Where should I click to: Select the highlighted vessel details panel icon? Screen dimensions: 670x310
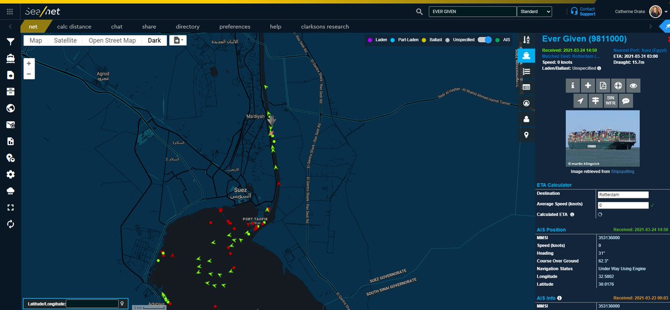pos(526,55)
